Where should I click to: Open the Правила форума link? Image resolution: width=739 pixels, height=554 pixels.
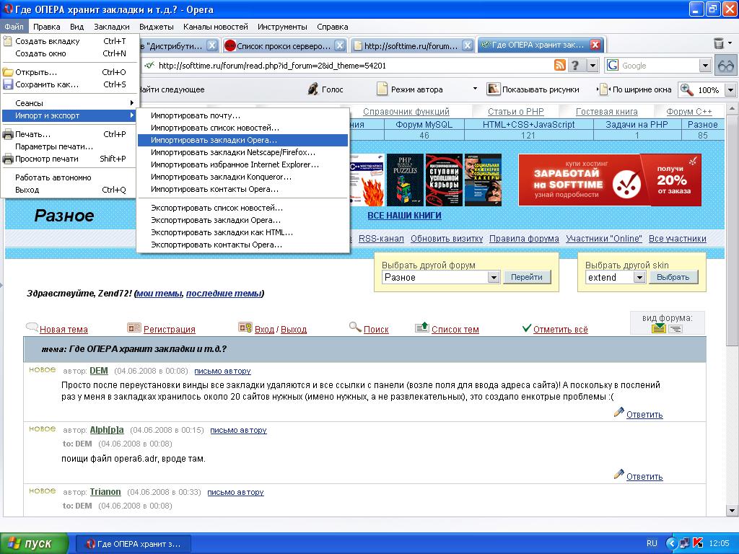coord(524,238)
